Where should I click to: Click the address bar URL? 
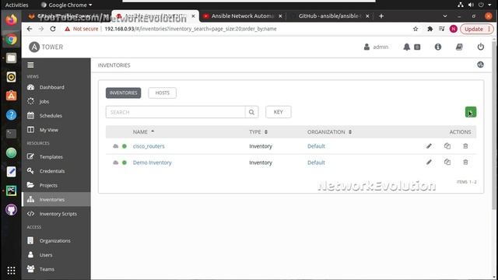[191, 29]
